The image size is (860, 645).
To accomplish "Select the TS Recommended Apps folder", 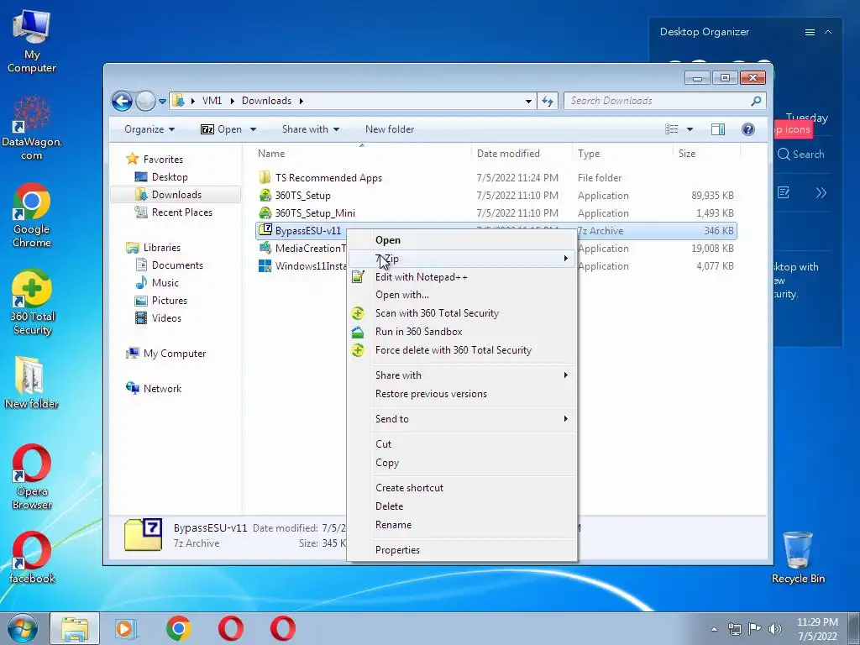I will tap(328, 178).
